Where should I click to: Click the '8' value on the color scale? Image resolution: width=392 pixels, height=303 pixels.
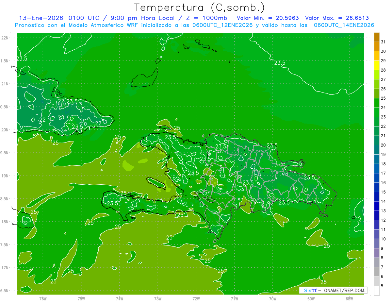[382, 258]
